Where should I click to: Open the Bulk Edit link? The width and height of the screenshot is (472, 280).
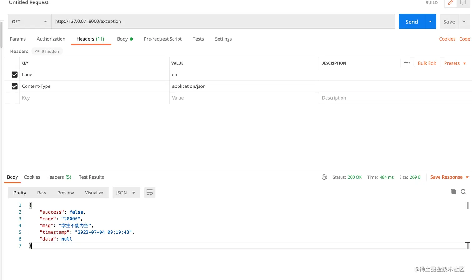coord(427,63)
